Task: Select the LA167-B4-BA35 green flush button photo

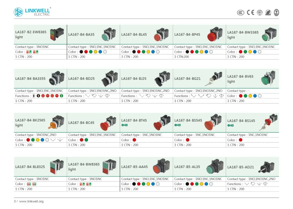Action: (109, 34)
